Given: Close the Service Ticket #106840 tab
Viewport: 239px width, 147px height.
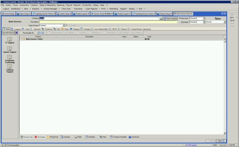Looking at the screenshot, I should [x=112, y=14].
